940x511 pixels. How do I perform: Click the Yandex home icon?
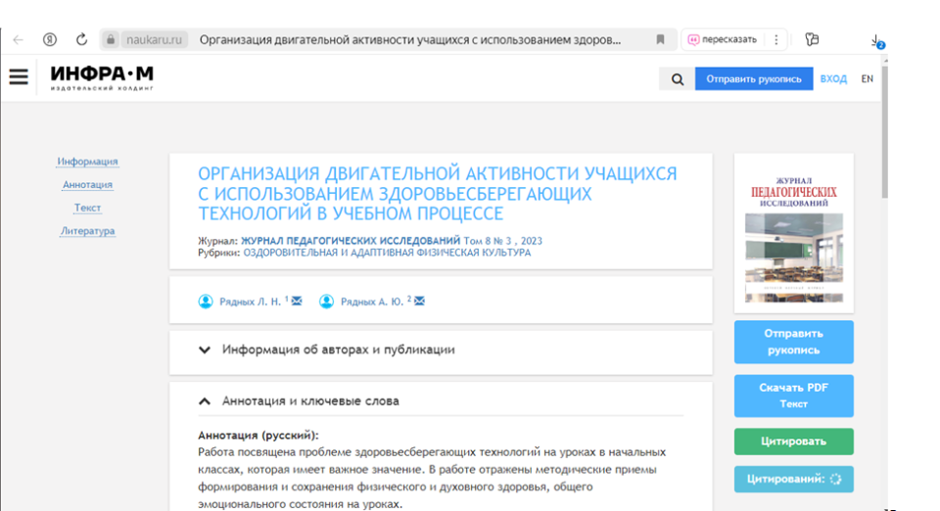point(50,40)
